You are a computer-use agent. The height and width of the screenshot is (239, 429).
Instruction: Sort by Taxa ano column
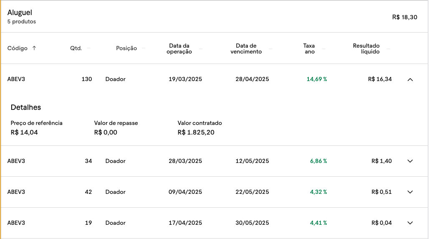coord(309,48)
